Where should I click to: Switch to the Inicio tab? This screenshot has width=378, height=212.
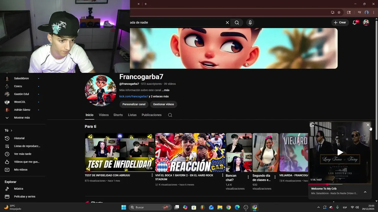point(89,115)
